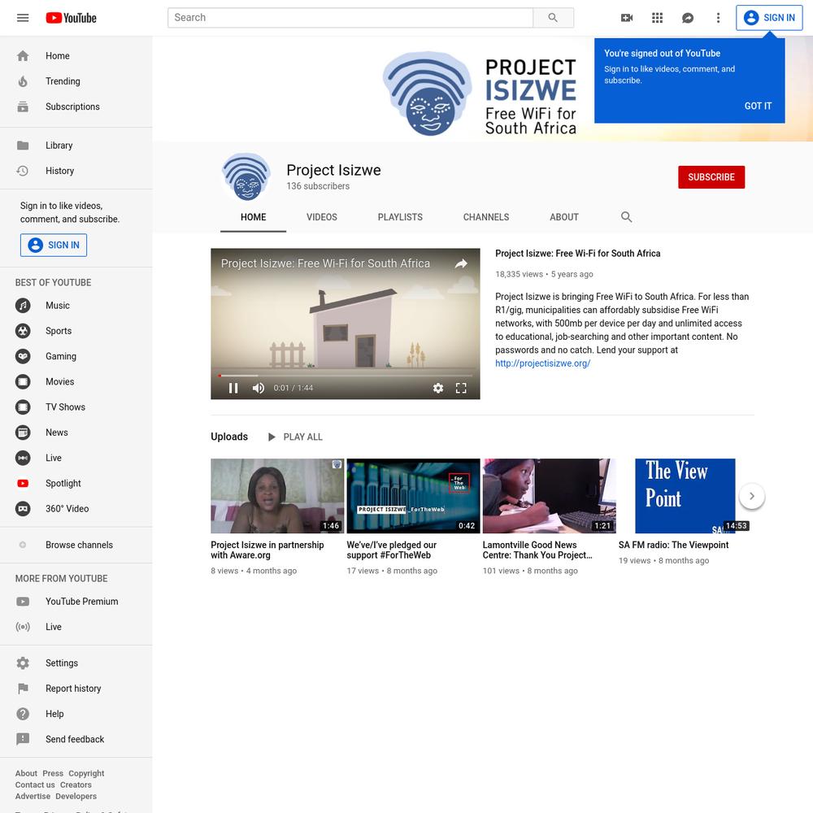Open the Aware.org partnership video thumbnail
The width and height of the screenshot is (813, 813).
[277, 496]
